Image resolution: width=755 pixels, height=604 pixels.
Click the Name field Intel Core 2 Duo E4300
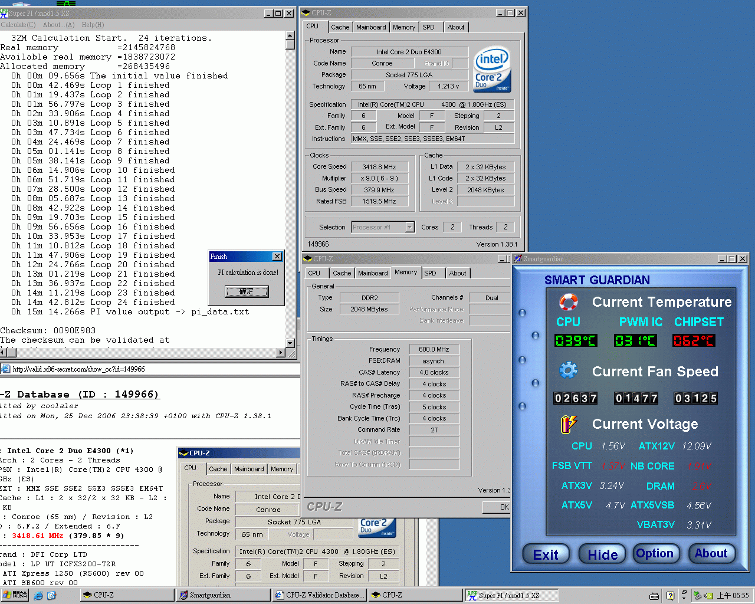point(409,52)
